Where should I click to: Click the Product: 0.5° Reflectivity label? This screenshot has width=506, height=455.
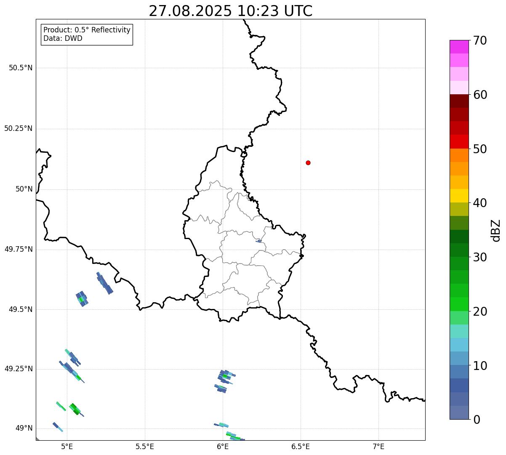tap(87, 30)
